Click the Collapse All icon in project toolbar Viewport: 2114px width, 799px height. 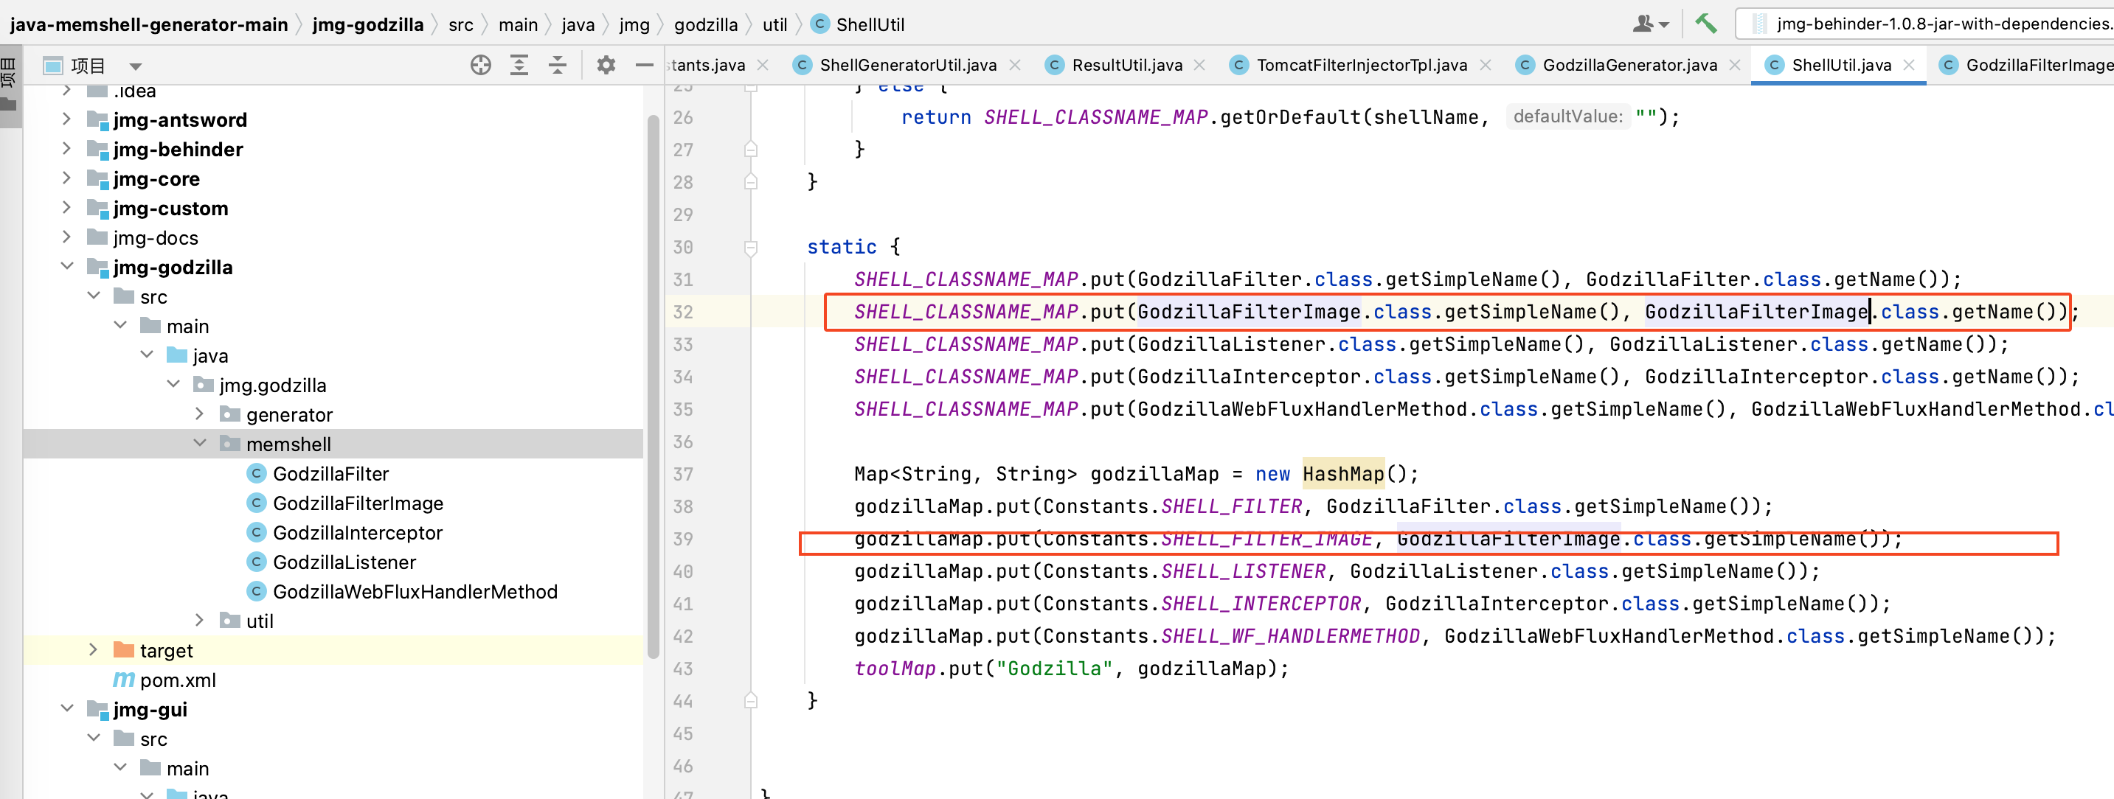coord(558,65)
